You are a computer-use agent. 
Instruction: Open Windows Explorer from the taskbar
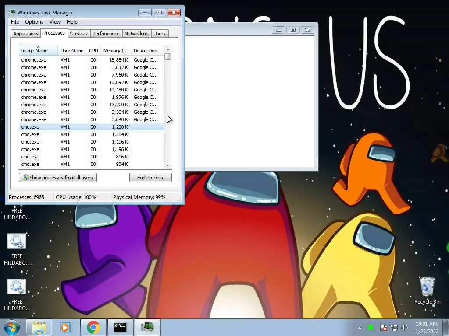[x=39, y=327]
